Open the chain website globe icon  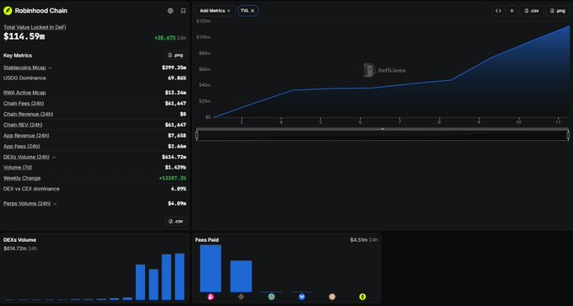coord(170,11)
